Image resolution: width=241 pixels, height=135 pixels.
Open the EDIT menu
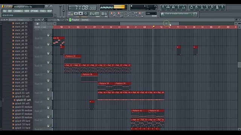tap(10, 11)
